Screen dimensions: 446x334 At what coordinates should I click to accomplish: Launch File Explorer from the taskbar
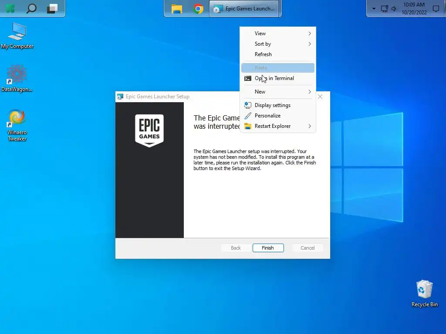pos(177,9)
